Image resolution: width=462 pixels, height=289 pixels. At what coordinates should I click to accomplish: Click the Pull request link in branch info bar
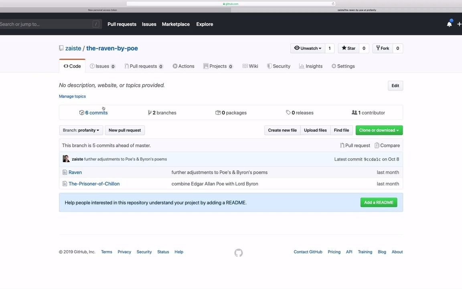point(355,145)
